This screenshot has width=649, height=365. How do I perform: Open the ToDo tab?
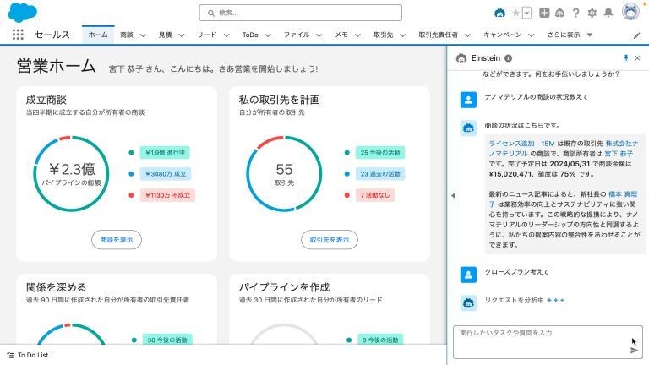pyautogui.click(x=250, y=35)
